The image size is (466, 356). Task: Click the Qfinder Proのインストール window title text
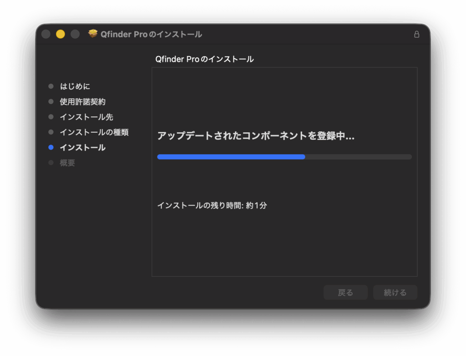coord(151,35)
